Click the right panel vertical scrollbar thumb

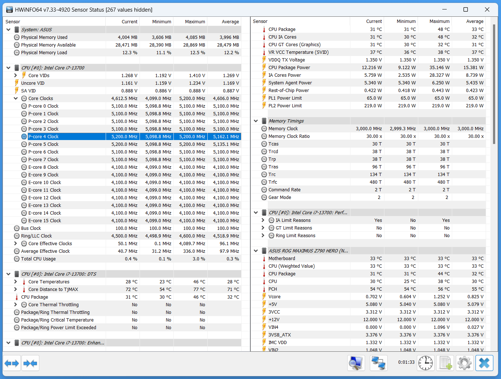tap(494, 84)
